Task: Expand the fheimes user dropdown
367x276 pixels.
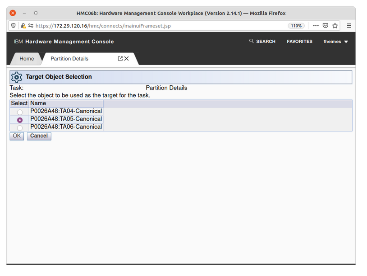Action: click(x=336, y=42)
